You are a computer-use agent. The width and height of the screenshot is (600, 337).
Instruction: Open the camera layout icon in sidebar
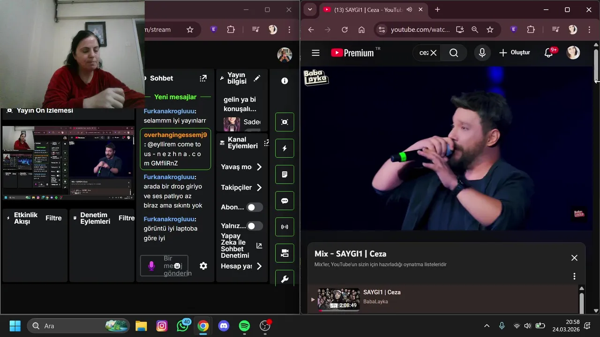pyautogui.click(x=285, y=253)
